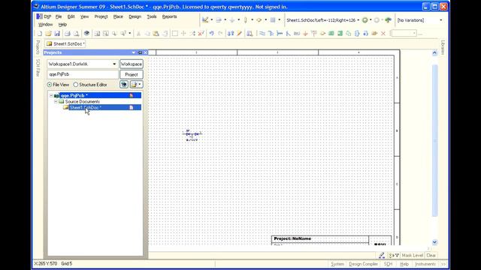Select the File View radio button
481x270 pixels.
point(49,85)
